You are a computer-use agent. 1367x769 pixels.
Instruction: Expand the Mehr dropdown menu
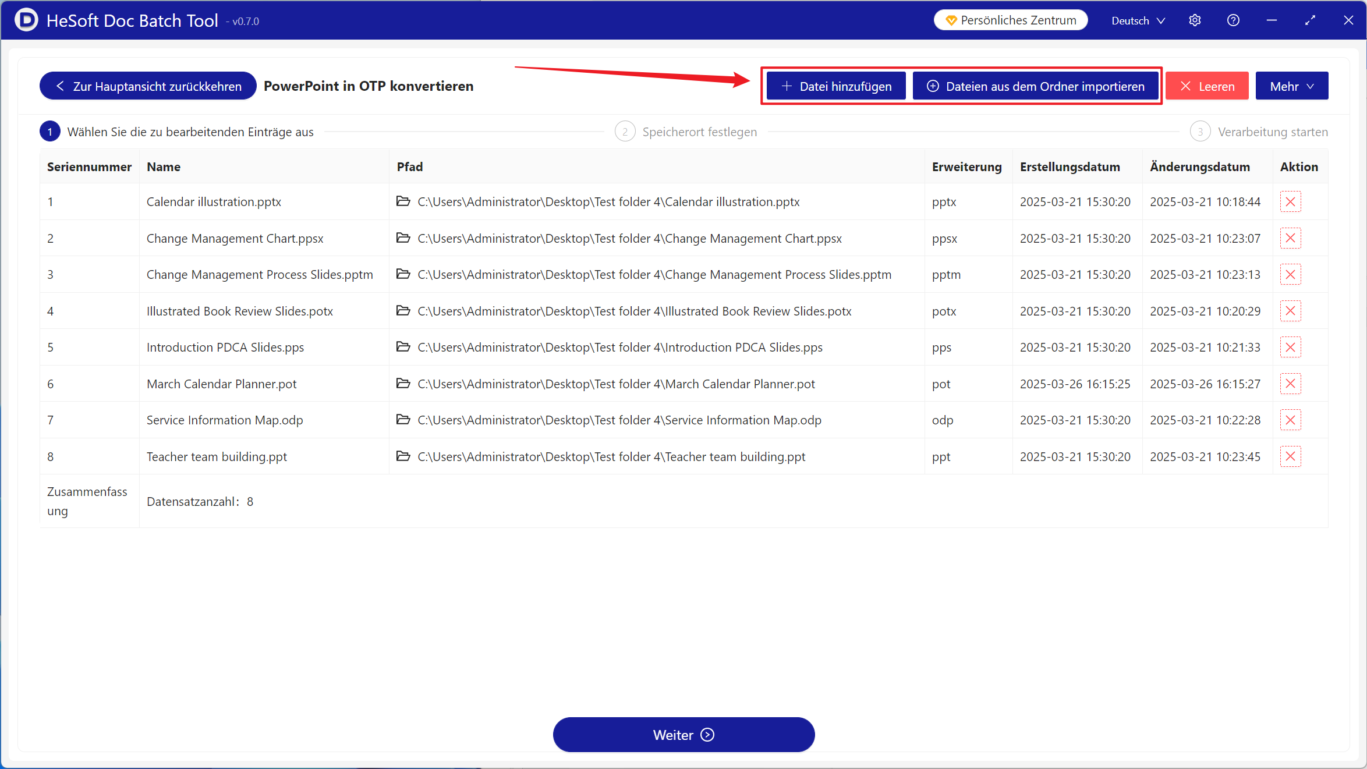(x=1291, y=86)
